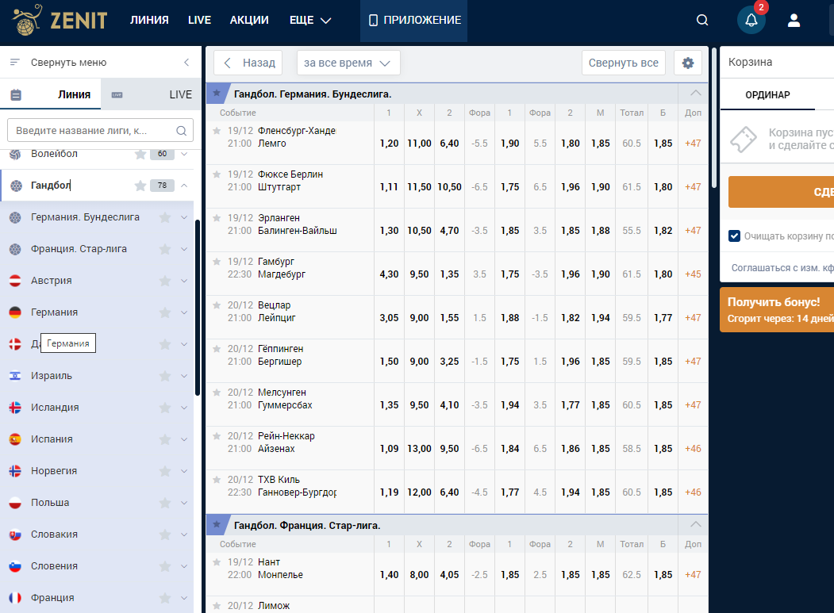Open ЛИНИЯ in top navigation
The width and height of the screenshot is (834, 613).
[149, 20]
